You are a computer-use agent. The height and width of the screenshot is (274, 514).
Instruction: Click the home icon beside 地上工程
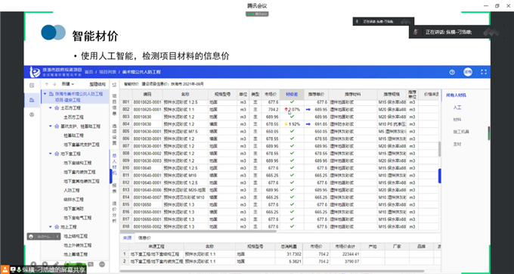pos(57,227)
